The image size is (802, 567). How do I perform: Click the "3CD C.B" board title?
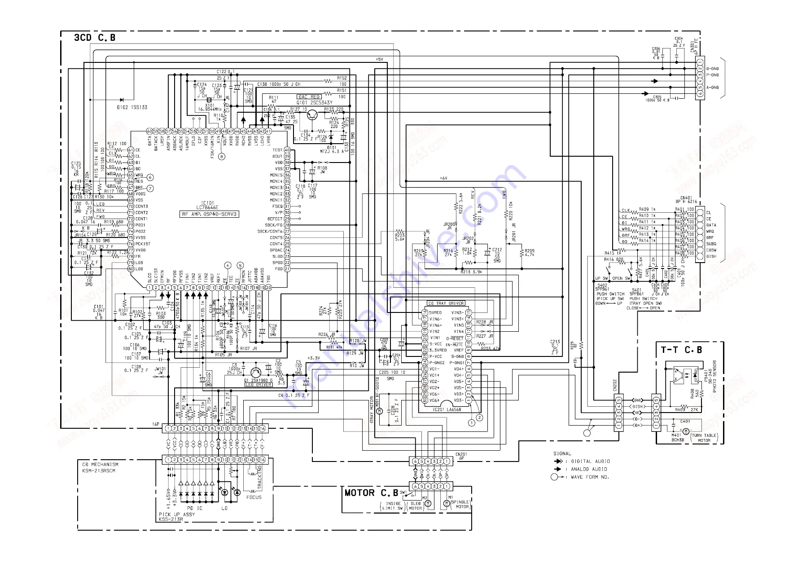95,37
